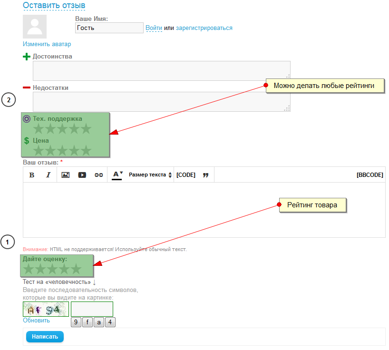Click the 'Тех. поддержка' label text
389x350 pixels.
tap(58, 119)
